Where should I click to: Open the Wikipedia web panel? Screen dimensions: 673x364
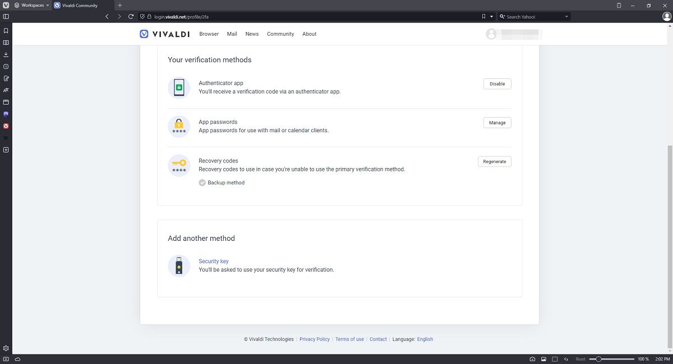coord(6,138)
